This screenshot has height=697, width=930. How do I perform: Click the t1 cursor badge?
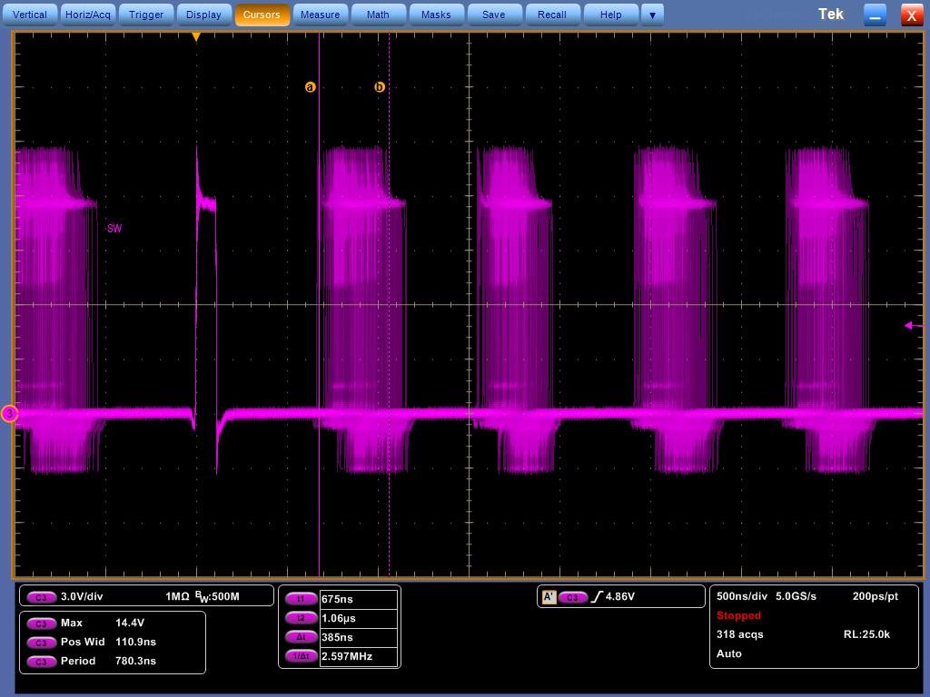[301, 599]
